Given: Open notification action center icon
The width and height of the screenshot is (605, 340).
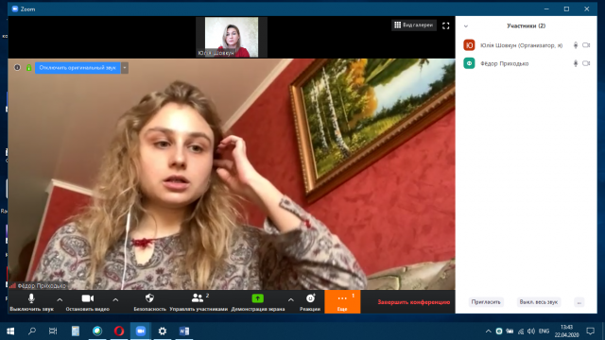Looking at the screenshot, I should (590, 331).
